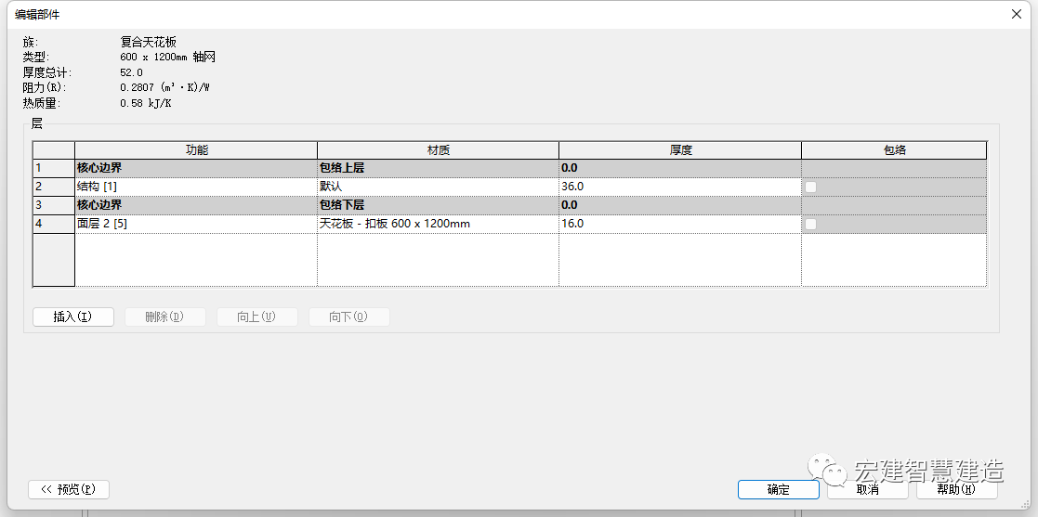1038x517 pixels.
Task: Select the 结构 [1] function cell
Action: 196,187
